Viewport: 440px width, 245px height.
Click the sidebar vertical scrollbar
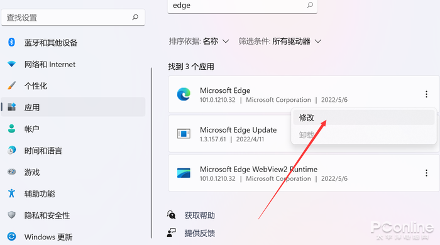[151, 153]
